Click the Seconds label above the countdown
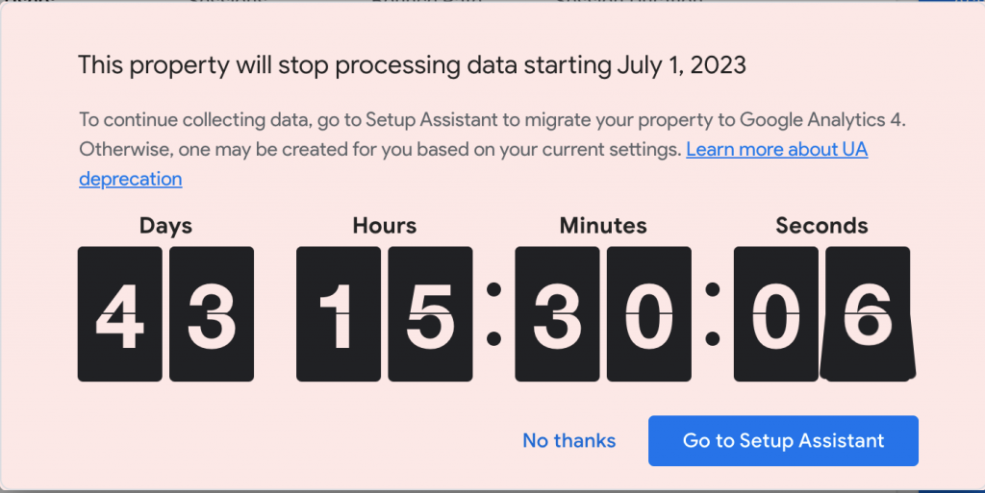Screen dimensions: 985x493 coord(821,226)
